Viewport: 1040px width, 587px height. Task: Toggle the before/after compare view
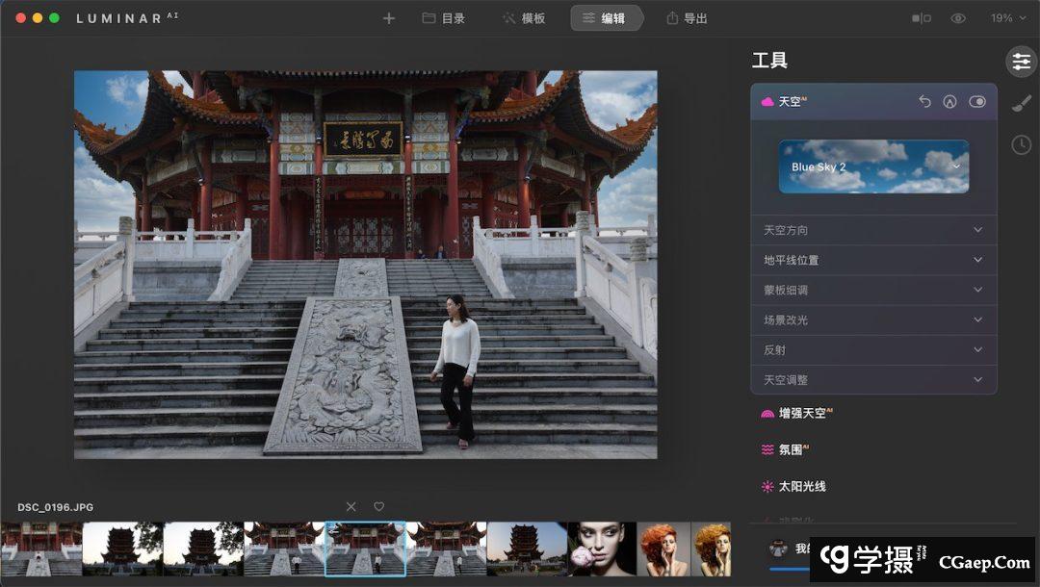[x=922, y=18]
